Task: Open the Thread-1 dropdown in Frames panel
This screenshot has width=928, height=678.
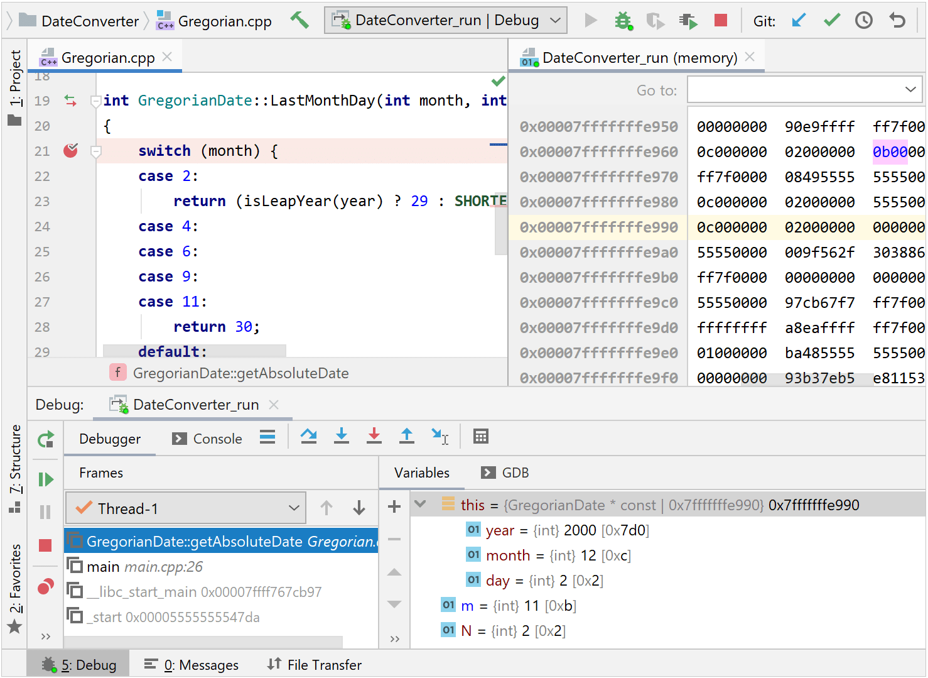Action: point(185,508)
